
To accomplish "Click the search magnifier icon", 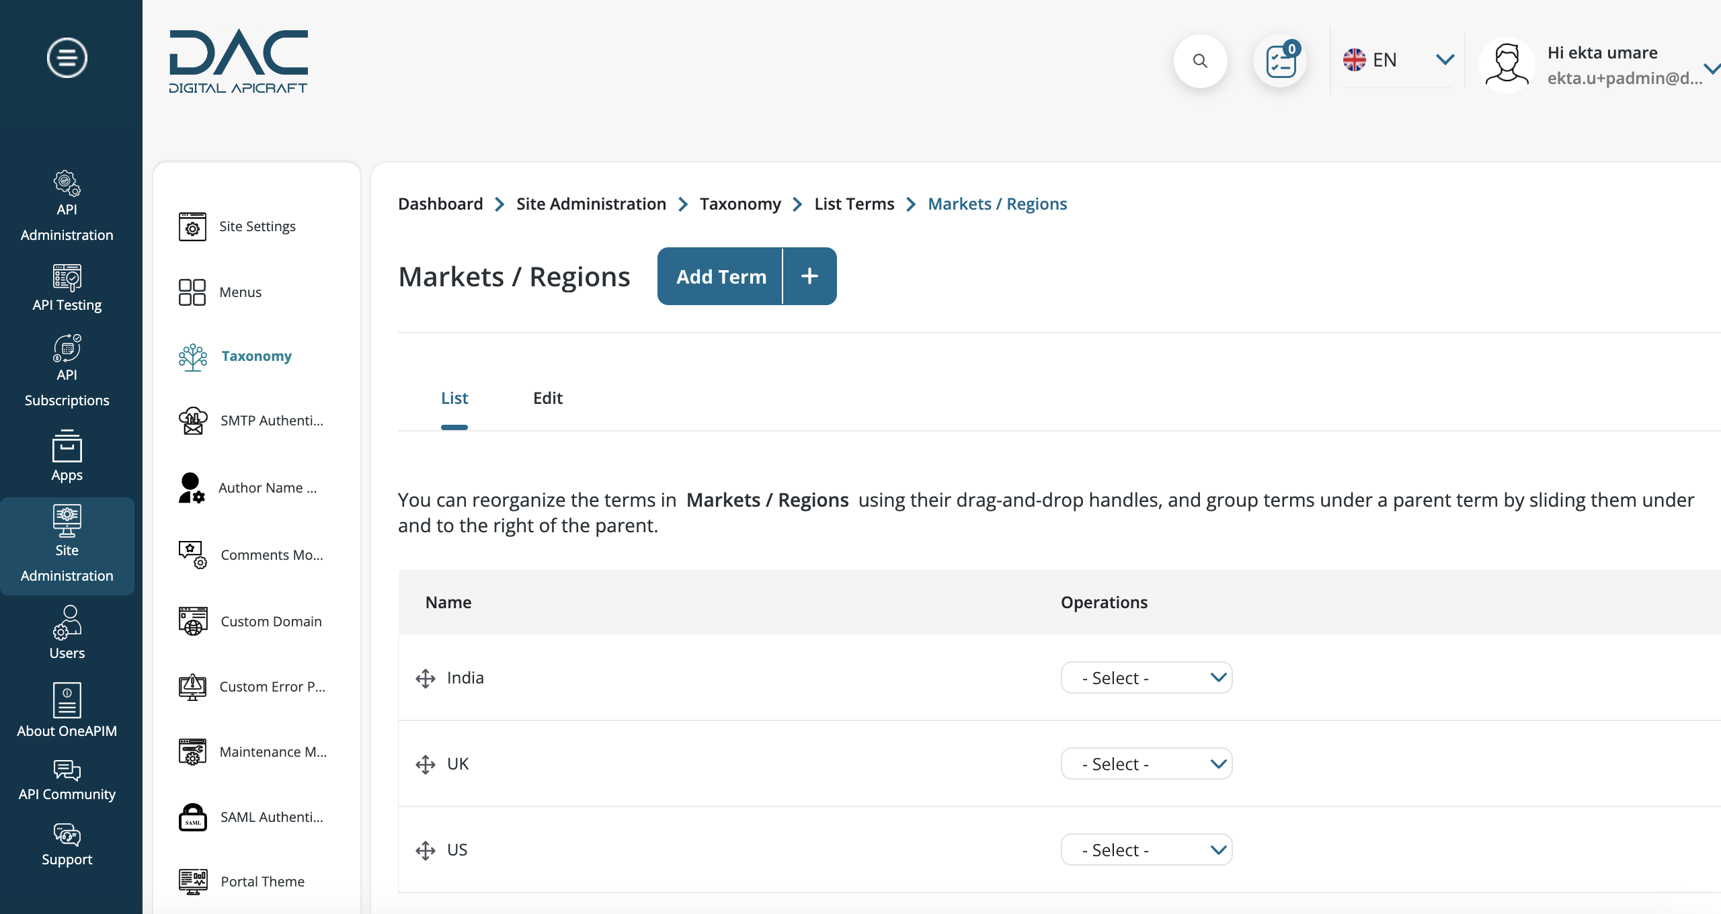I will click(1200, 60).
